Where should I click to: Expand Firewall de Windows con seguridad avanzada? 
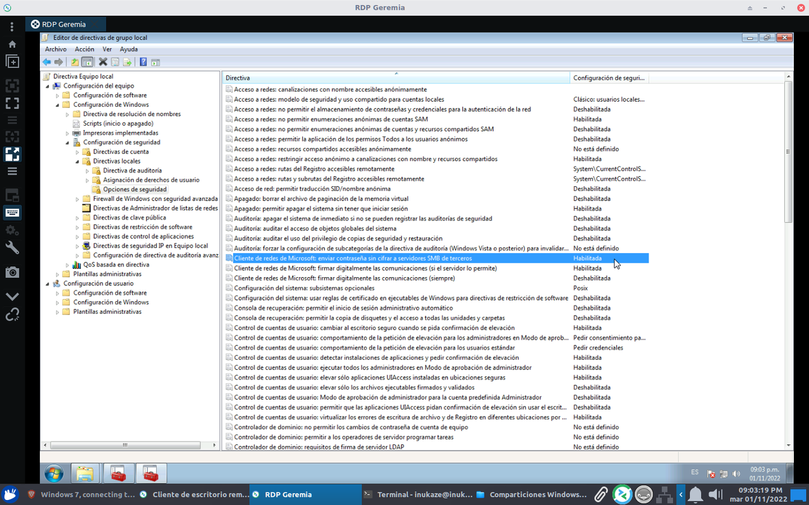[78, 199]
